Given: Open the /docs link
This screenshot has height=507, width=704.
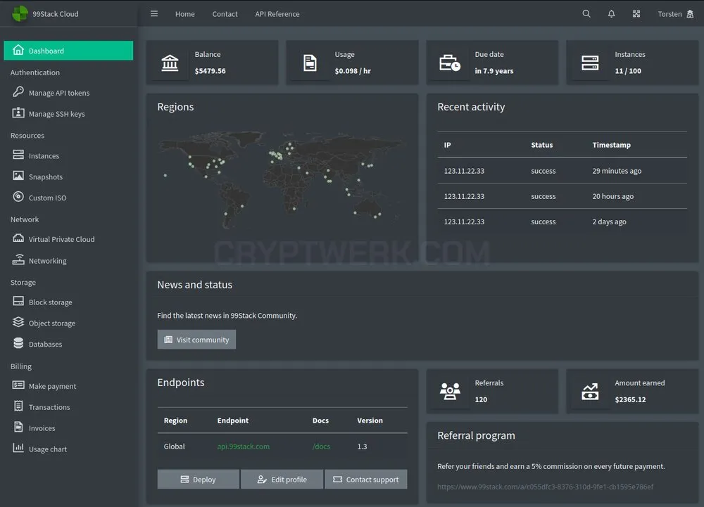Looking at the screenshot, I should (321, 447).
